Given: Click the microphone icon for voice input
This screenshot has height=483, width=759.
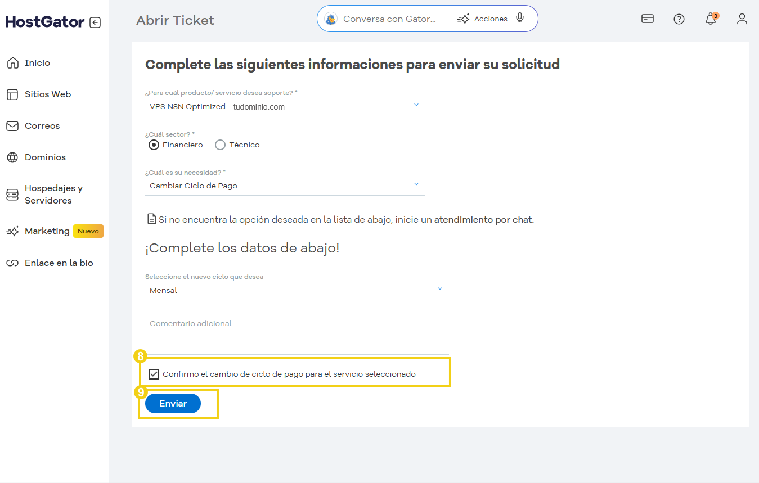Looking at the screenshot, I should [x=519, y=18].
